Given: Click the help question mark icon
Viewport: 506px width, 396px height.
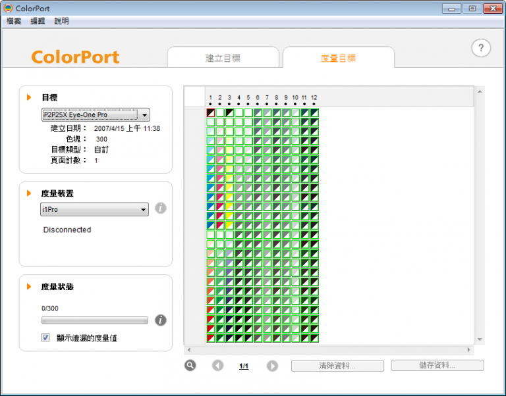Looking at the screenshot, I should 481,48.
